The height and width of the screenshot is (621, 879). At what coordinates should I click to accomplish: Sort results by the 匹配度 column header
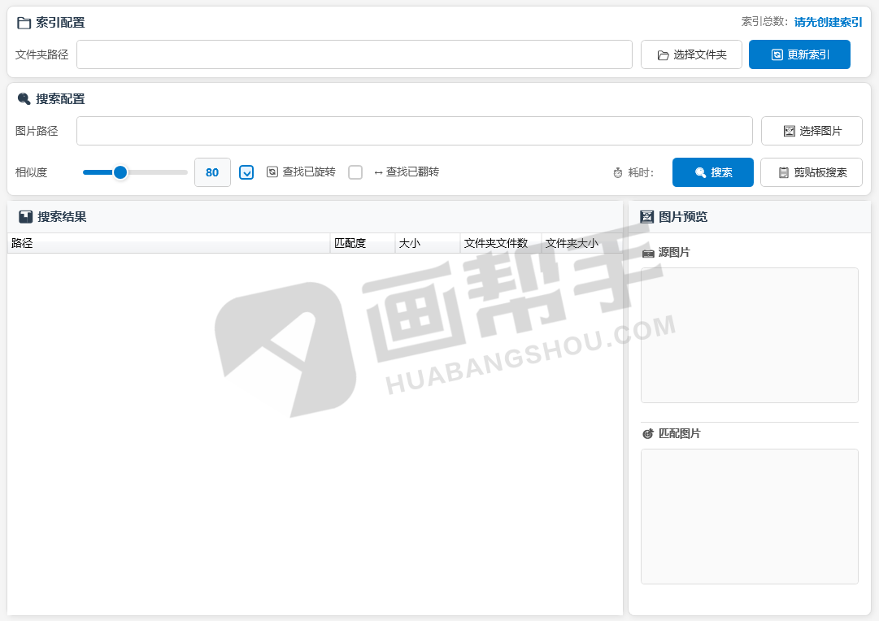click(362, 243)
